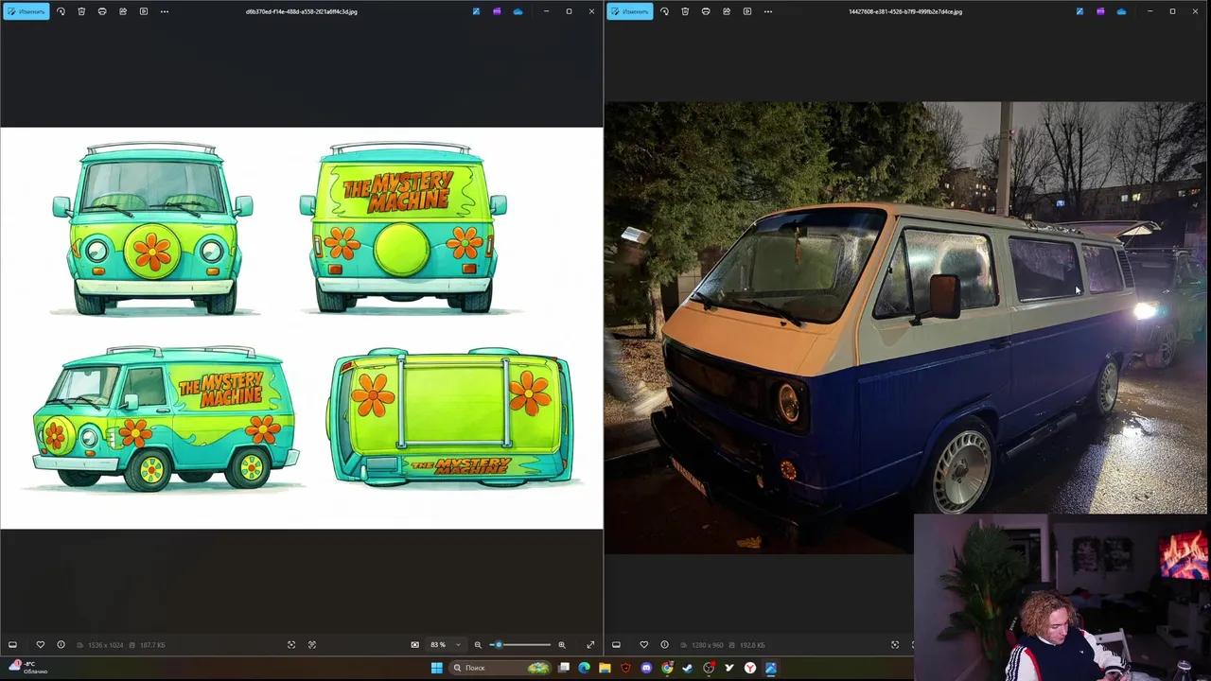Open Task View on the taskbar
The image size is (1211, 681).
pos(564,668)
